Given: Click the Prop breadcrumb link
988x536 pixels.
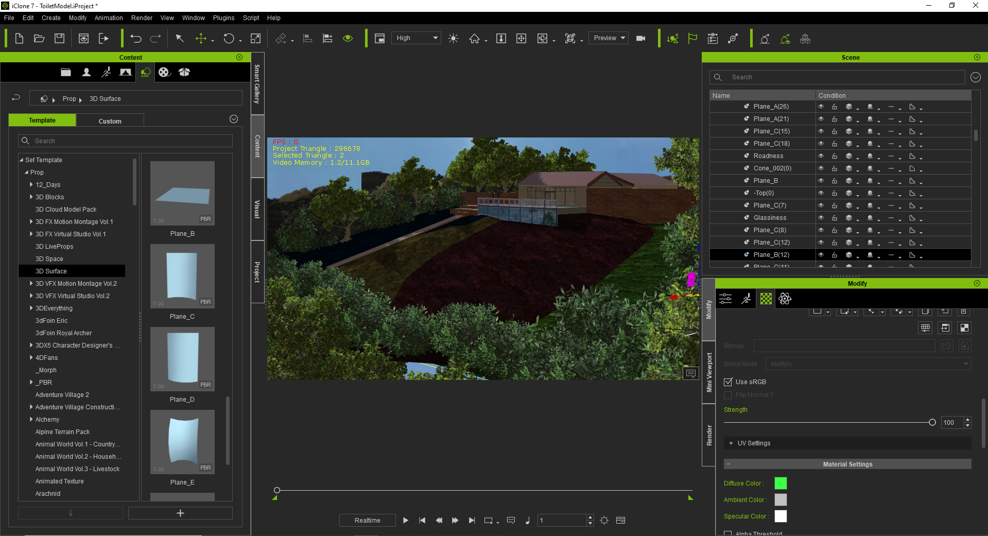Looking at the screenshot, I should [69, 99].
